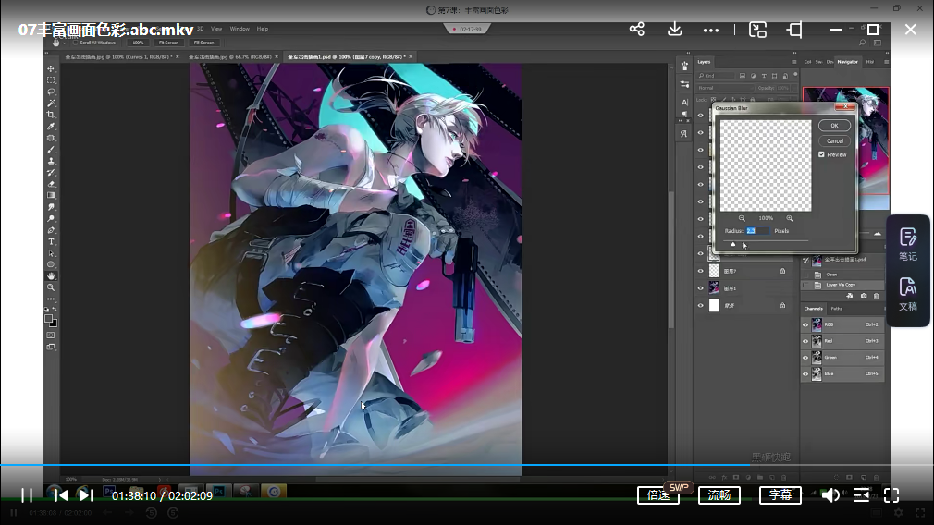934x525 pixels.
Task: Click the download icon in player header
Action: (x=674, y=30)
